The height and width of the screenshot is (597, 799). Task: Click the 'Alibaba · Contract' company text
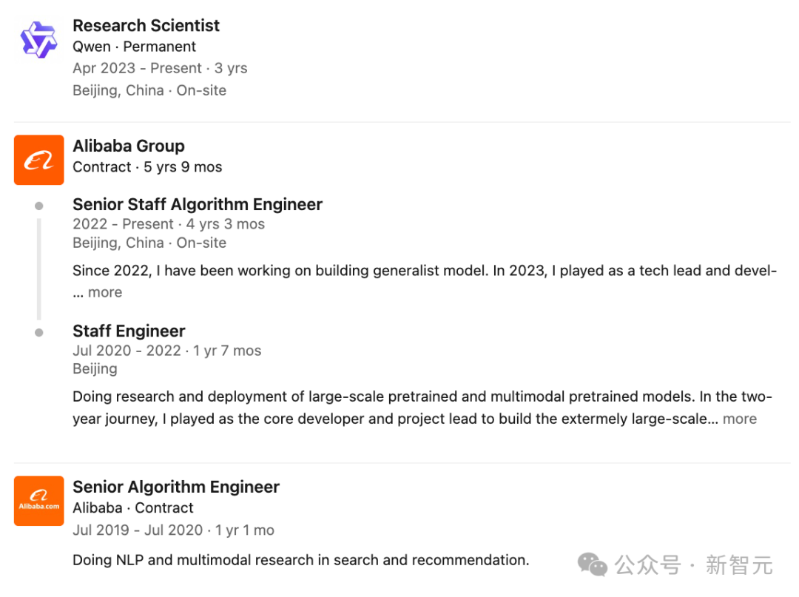[x=132, y=508]
